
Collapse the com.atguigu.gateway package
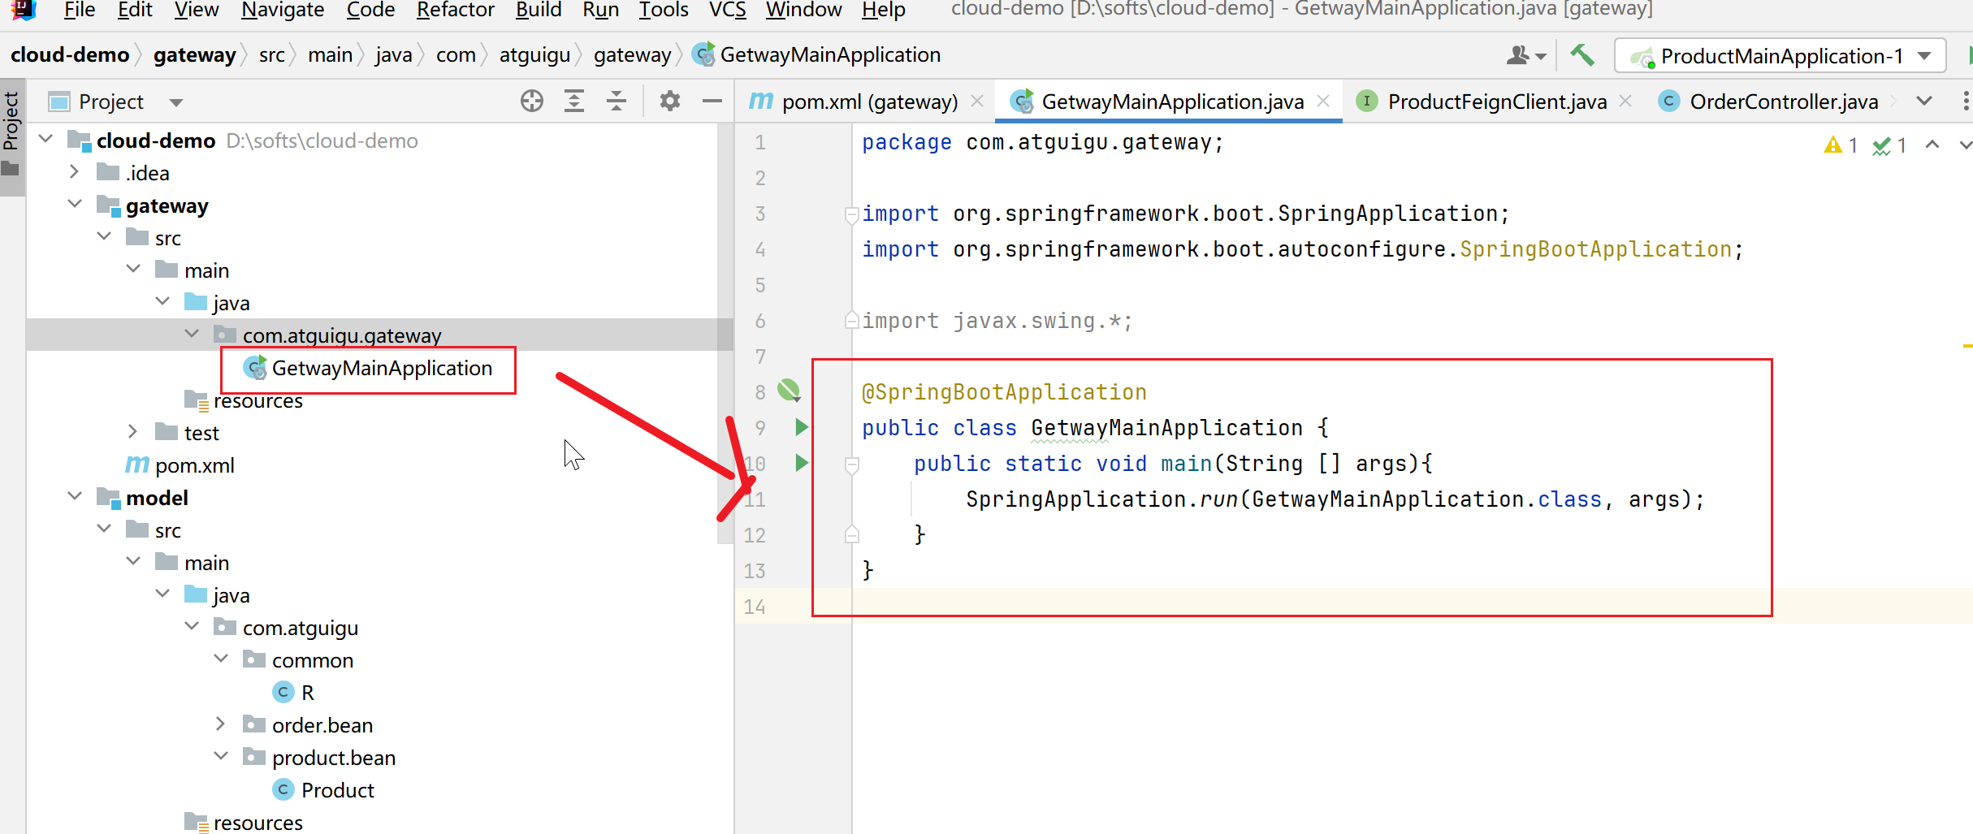coord(192,334)
